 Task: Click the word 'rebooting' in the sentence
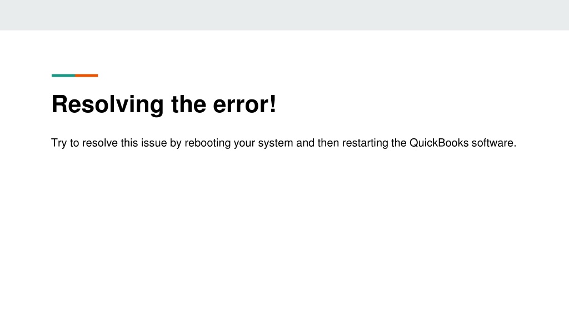coord(208,143)
